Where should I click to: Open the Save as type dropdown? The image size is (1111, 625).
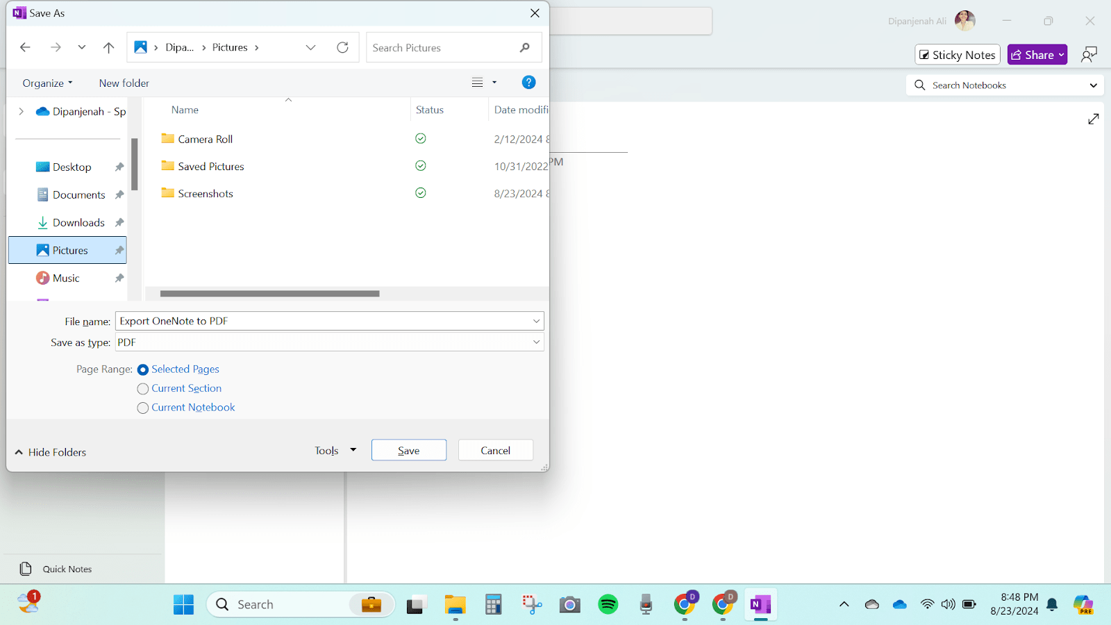(535, 342)
